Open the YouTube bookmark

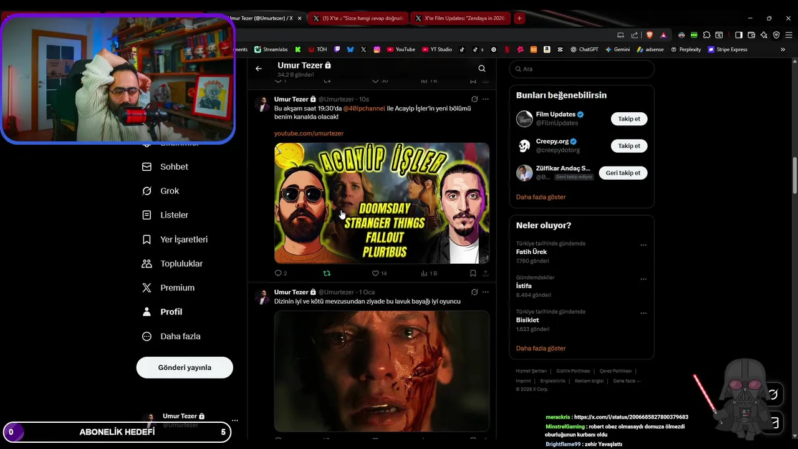(401, 49)
